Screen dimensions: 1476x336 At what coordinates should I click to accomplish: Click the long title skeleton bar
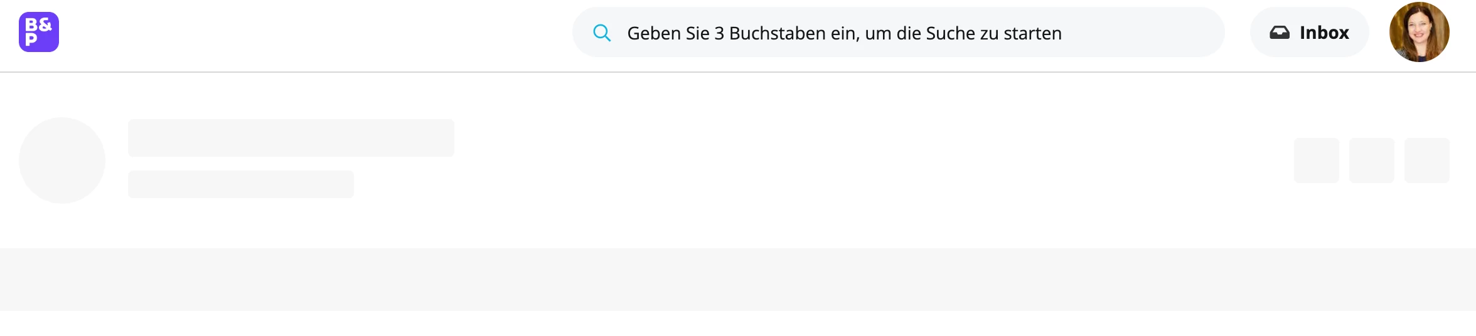click(x=291, y=138)
